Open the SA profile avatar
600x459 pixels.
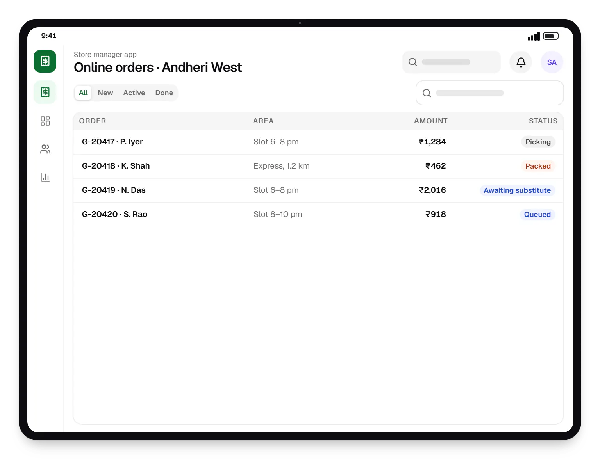pos(552,62)
